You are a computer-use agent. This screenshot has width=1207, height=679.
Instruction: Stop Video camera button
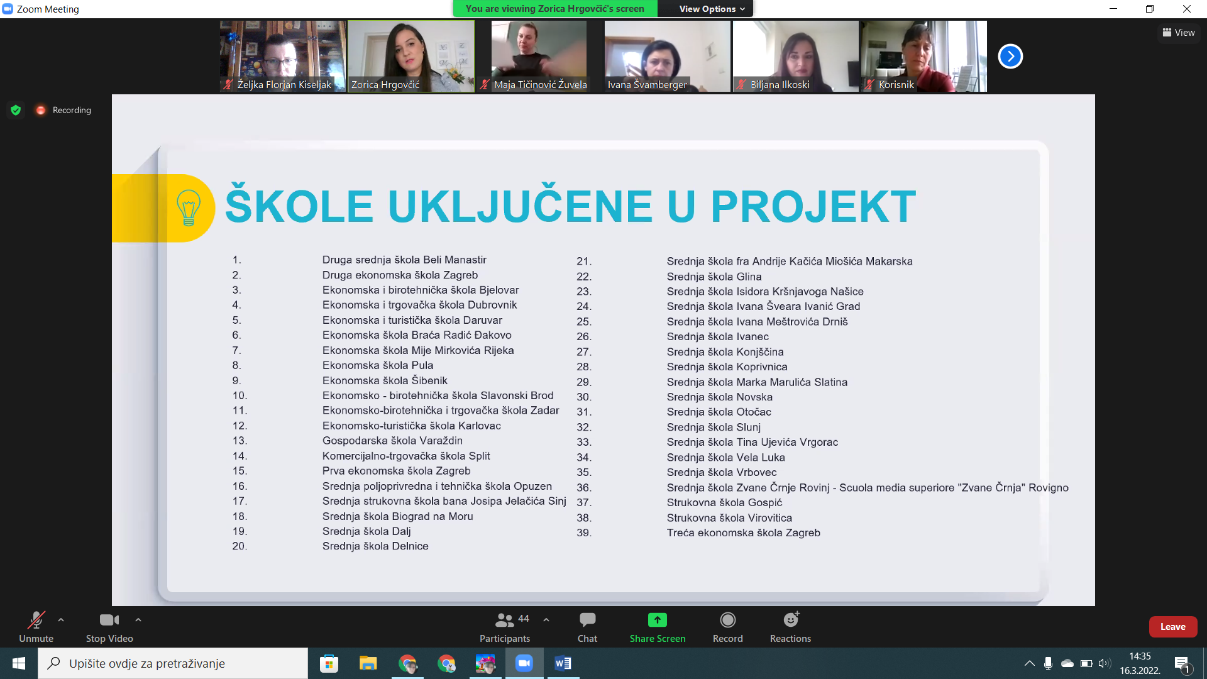click(109, 627)
